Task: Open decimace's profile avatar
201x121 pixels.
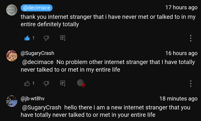Action: (x=12, y=10)
